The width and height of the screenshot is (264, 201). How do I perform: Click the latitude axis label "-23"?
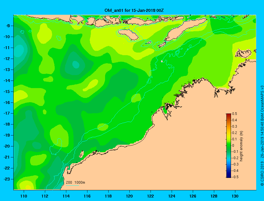click(x=6, y=179)
